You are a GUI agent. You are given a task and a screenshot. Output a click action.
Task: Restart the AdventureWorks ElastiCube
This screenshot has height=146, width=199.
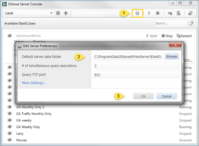184,36
